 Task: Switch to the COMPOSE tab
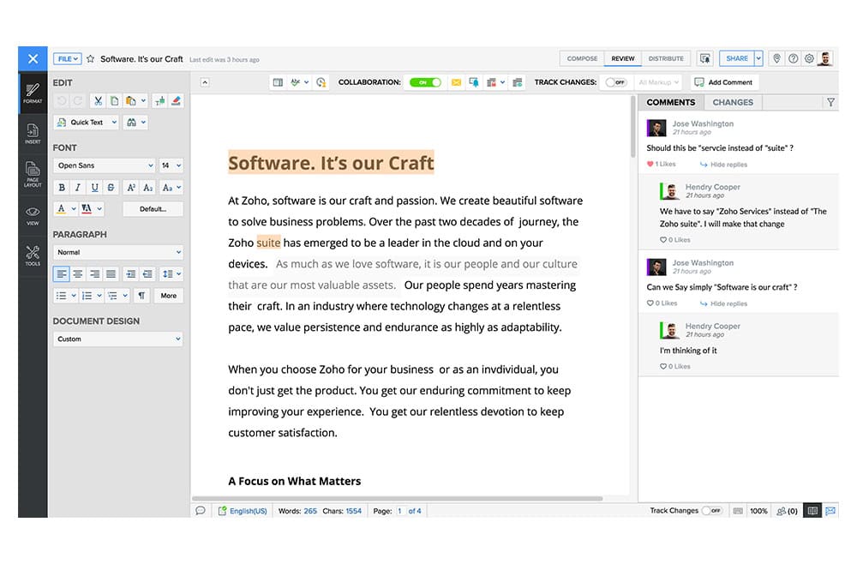point(582,58)
